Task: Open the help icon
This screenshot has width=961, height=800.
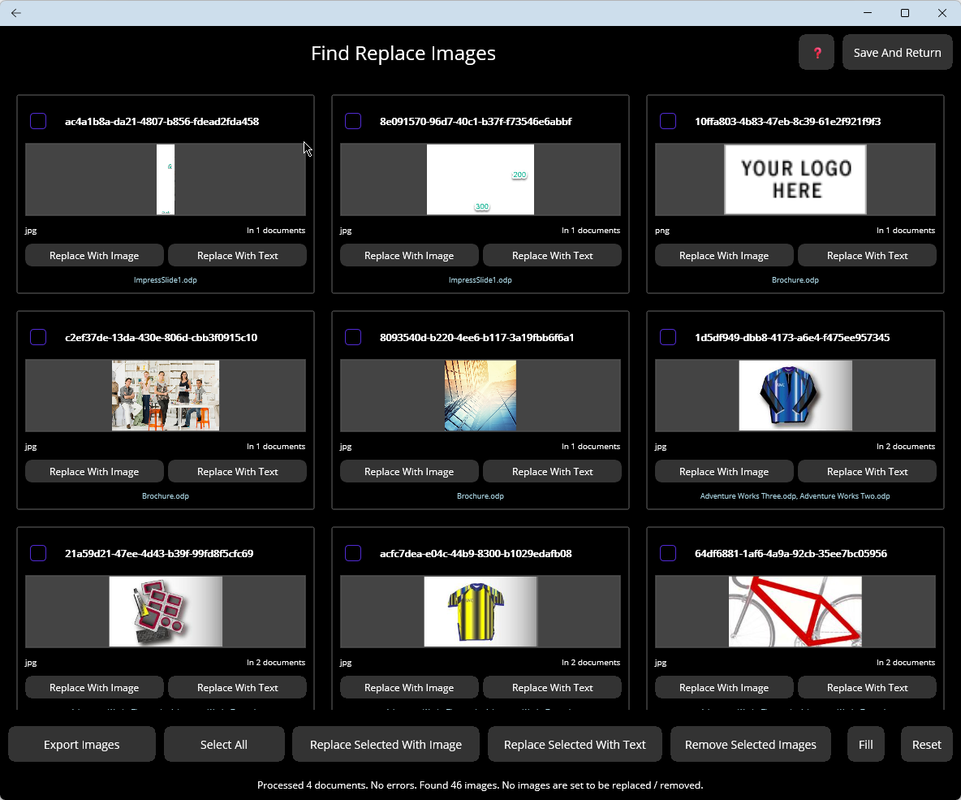Action: (816, 51)
